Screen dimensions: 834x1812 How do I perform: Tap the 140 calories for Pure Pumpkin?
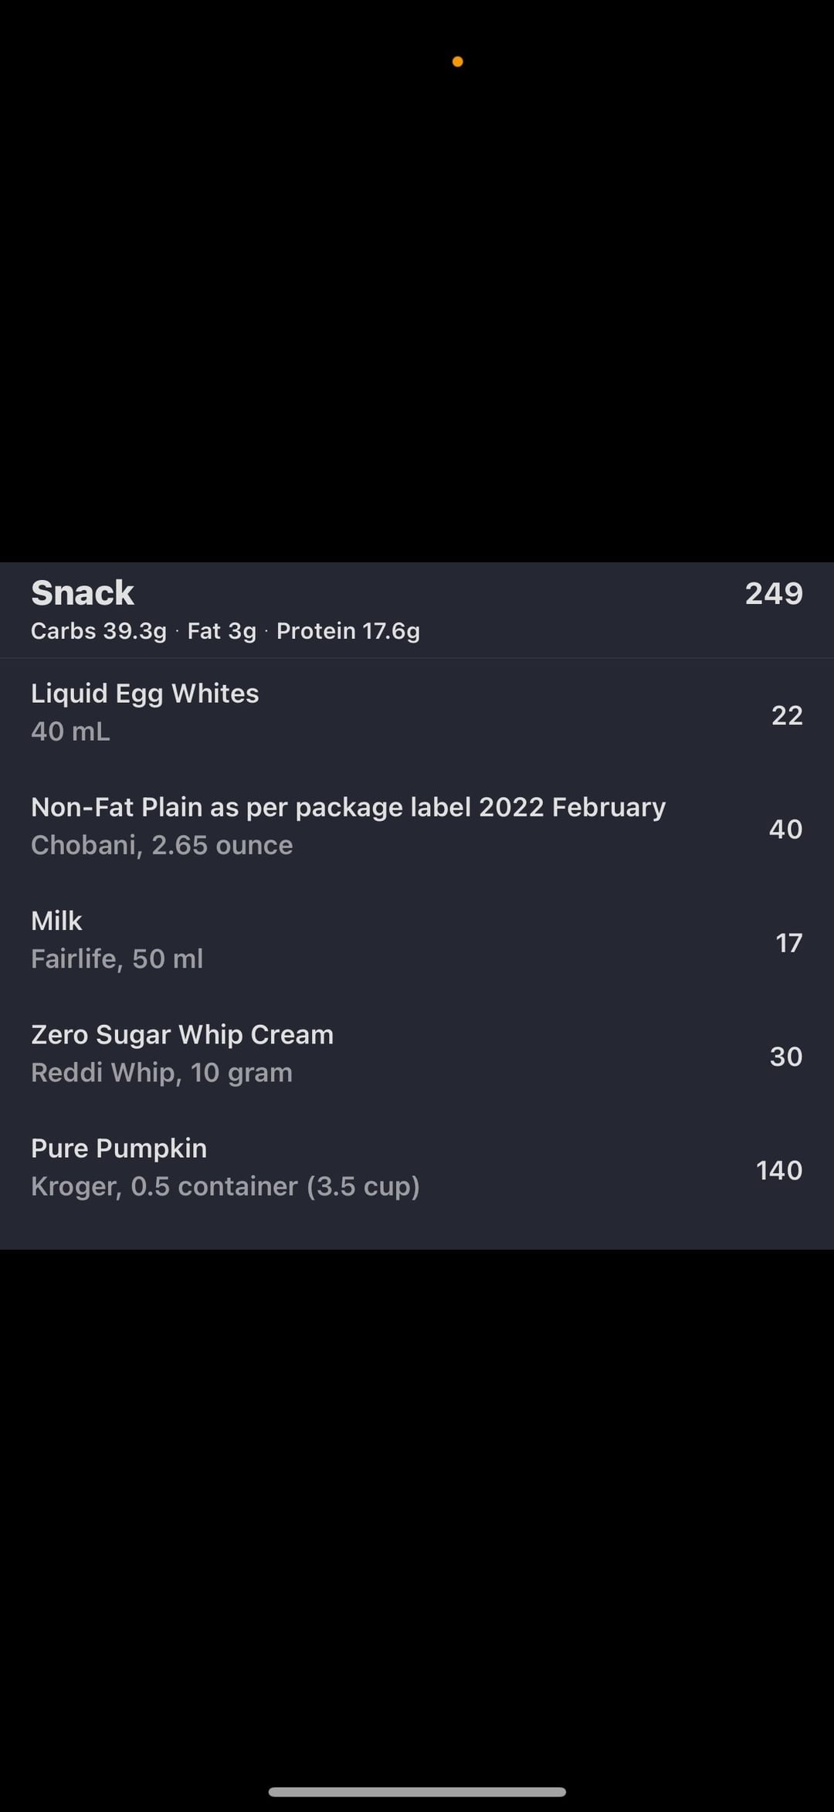778,1169
